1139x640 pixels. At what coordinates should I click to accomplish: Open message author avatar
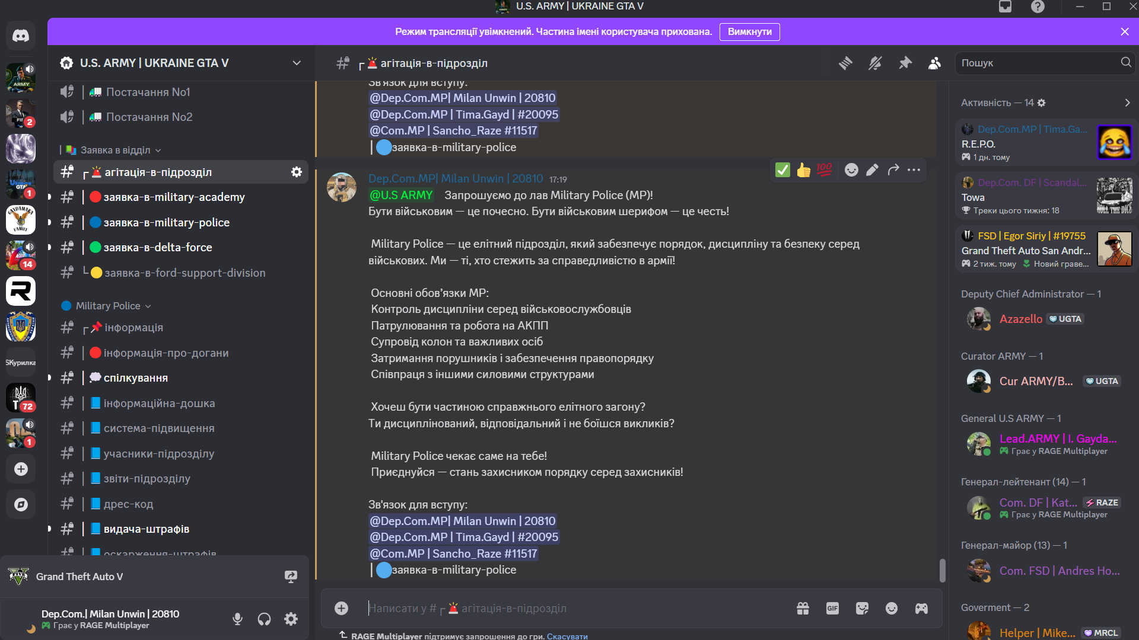[342, 187]
